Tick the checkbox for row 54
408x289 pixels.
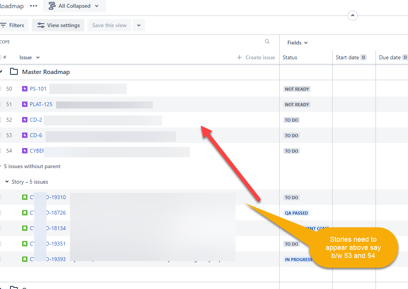pos(0,151)
